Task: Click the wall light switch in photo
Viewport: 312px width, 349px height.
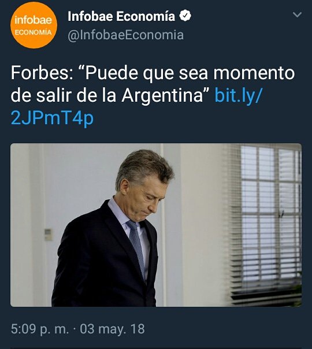Action: coord(48,235)
